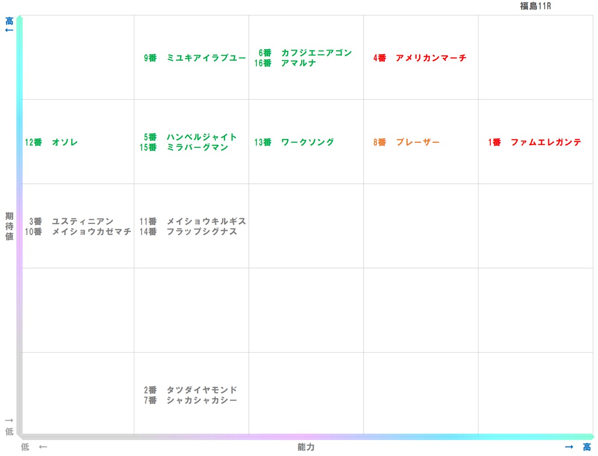Select the 5番 ハンベルジャイト entry
Viewport: 598px width, 456px height.
point(189,137)
